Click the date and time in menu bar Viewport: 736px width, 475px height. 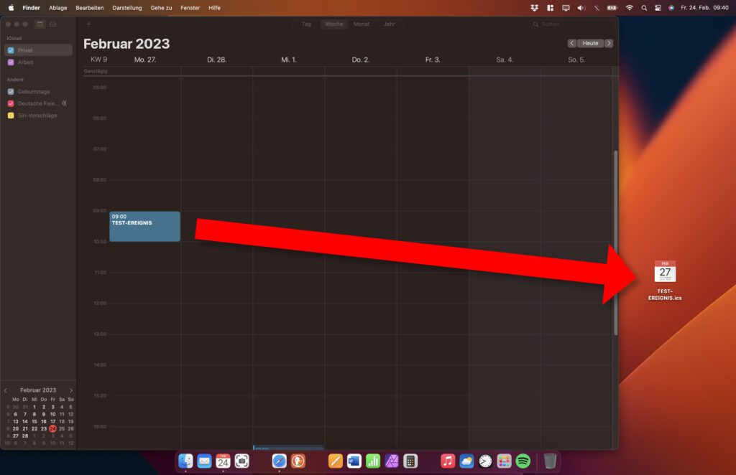(704, 7)
